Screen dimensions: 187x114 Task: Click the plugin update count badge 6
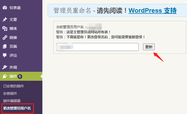pos(20,76)
